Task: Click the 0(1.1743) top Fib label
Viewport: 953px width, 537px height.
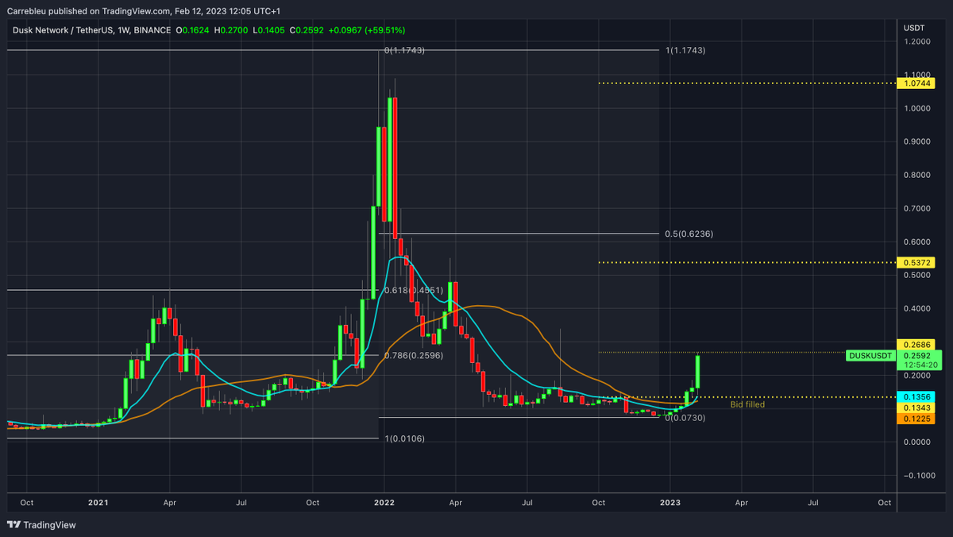Action: pyautogui.click(x=404, y=50)
